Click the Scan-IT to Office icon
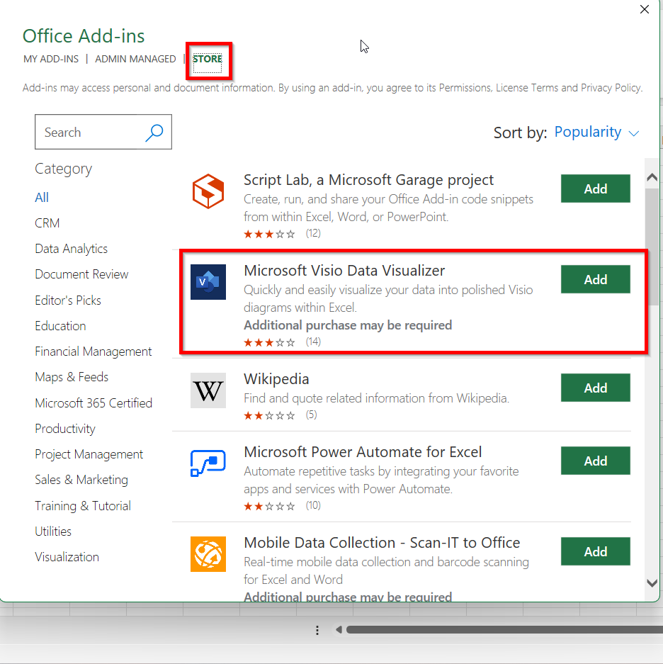 tap(208, 554)
